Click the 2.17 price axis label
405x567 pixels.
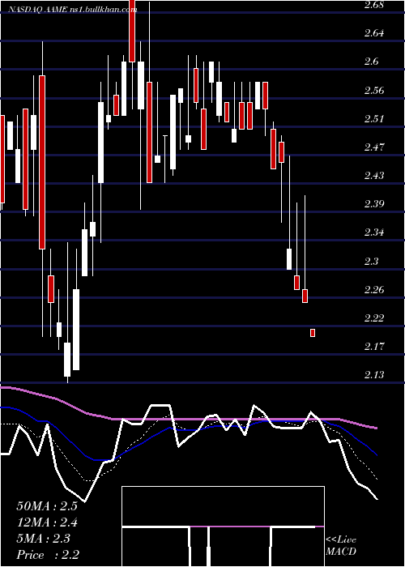click(374, 346)
